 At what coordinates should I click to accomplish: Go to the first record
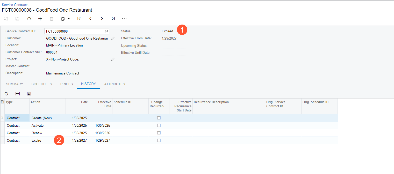click(79, 19)
